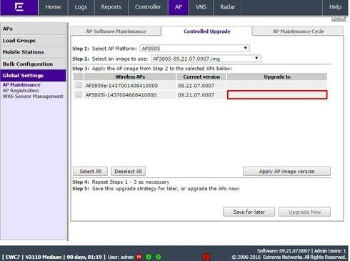
Task: Click the Deselect All button
Action: pos(128,171)
